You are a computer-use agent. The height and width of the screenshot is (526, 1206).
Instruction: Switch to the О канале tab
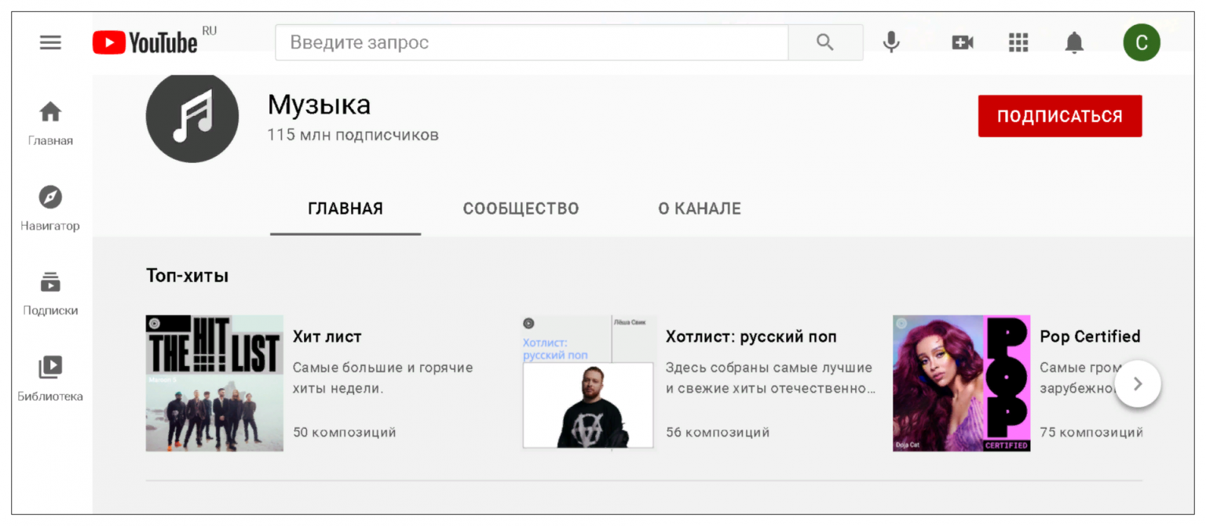699,209
